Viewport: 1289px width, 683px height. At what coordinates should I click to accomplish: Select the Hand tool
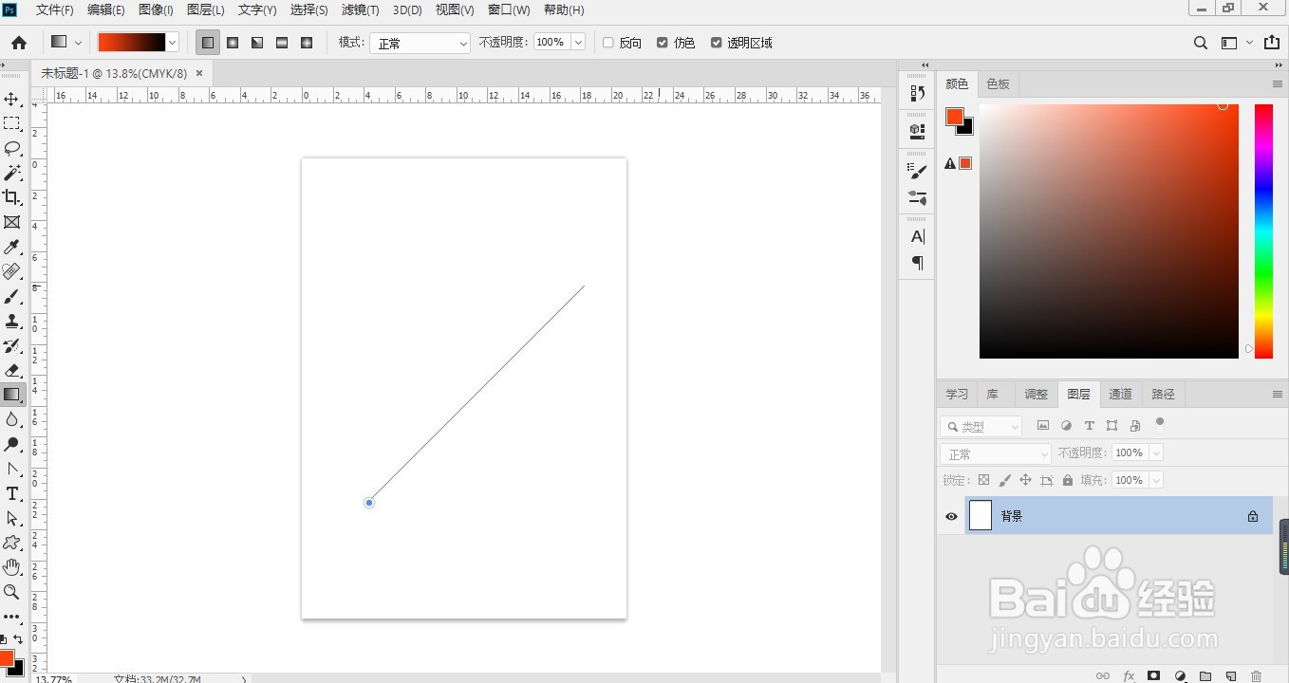12,567
